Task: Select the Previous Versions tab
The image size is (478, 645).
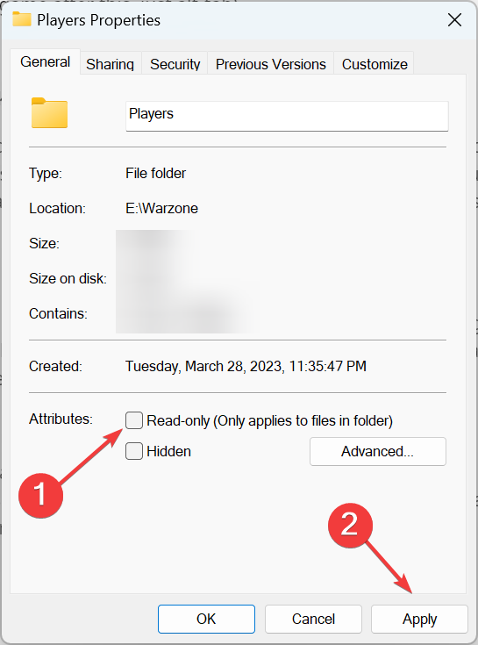Action: point(271,64)
